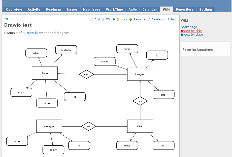232x157 pixels.
Task: Open Index by date link
Action: tap(192, 34)
